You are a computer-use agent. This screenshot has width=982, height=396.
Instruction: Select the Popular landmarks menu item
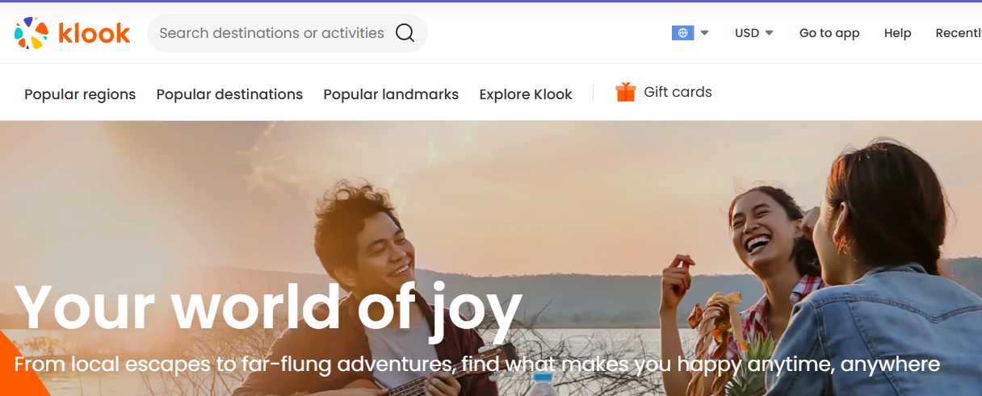pyautogui.click(x=391, y=94)
